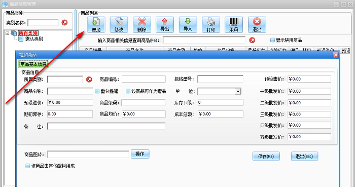The width and height of the screenshot is (355, 194).
Task: Click the 规格型号 input field
Action: 220,79
